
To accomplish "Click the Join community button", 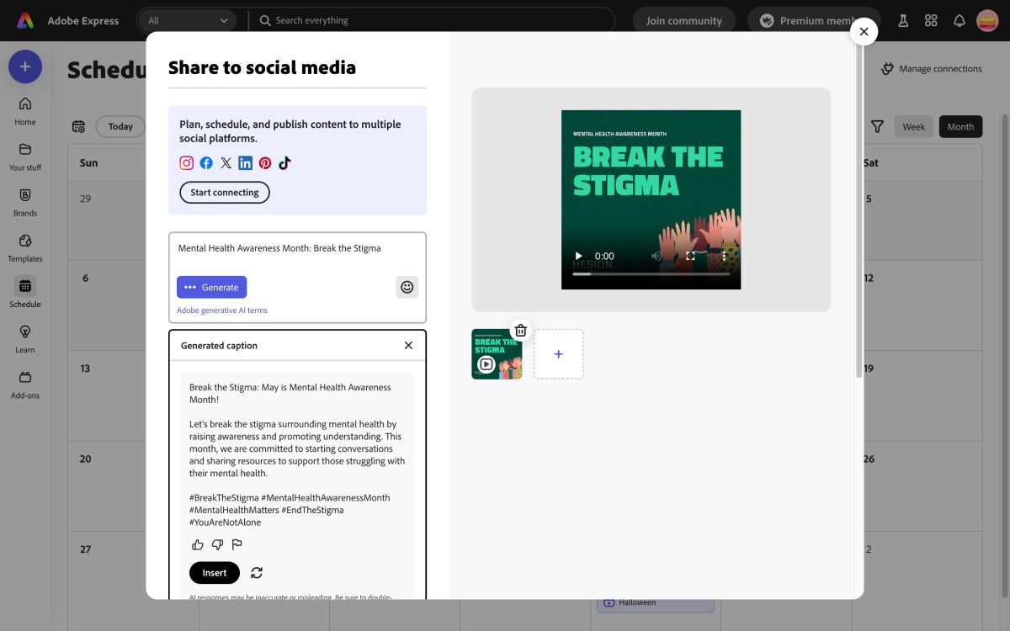I will click(x=683, y=21).
